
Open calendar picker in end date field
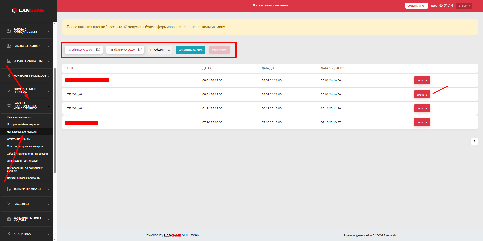[x=140, y=50]
